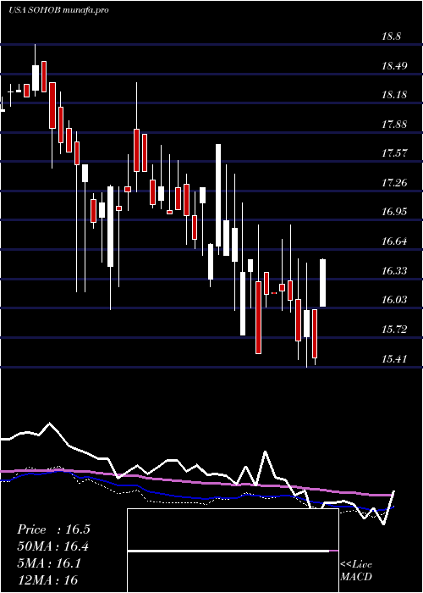Select the 16.95 price axis label
Screen dimensions: 423x593
394,212
